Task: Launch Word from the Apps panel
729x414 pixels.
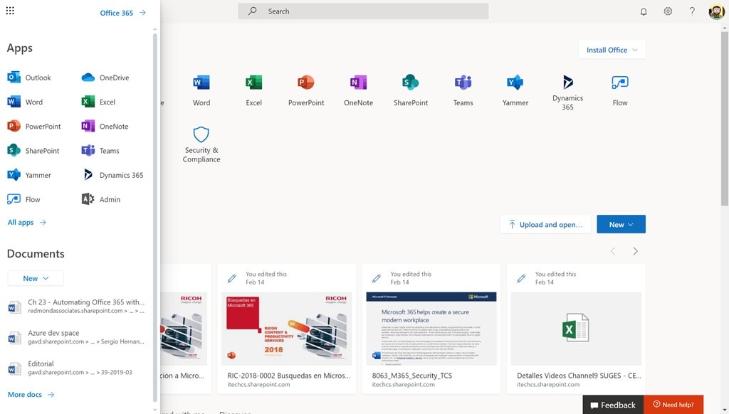Action: tap(25, 102)
